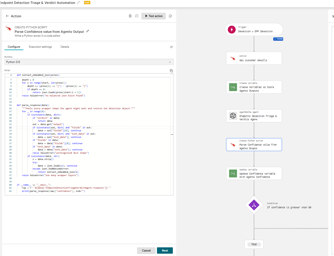Viewport: 334px width, 256px height.
Task: Open the action history clock icon
Action: [x=137, y=16]
